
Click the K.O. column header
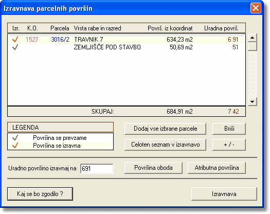32,28
